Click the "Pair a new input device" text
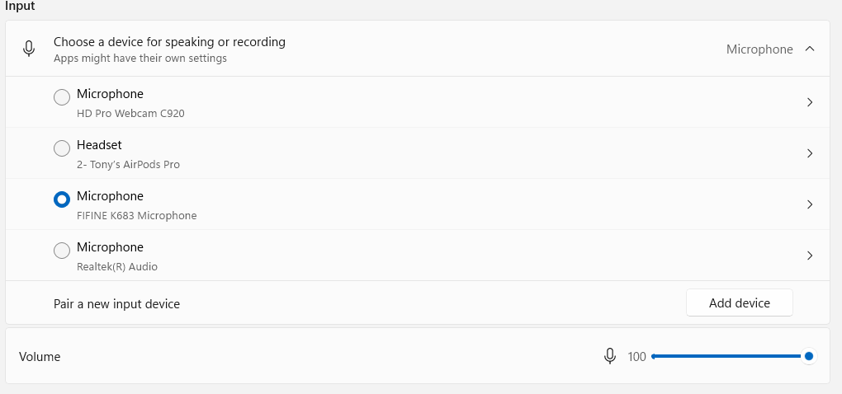Image resolution: width=842 pixels, height=394 pixels. [116, 304]
